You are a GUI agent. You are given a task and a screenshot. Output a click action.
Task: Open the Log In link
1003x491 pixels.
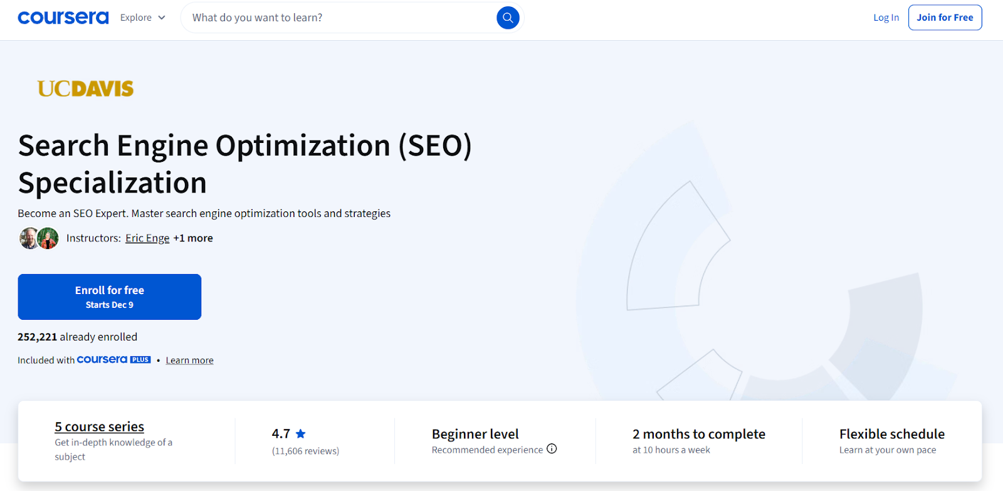(x=886, y=18)
